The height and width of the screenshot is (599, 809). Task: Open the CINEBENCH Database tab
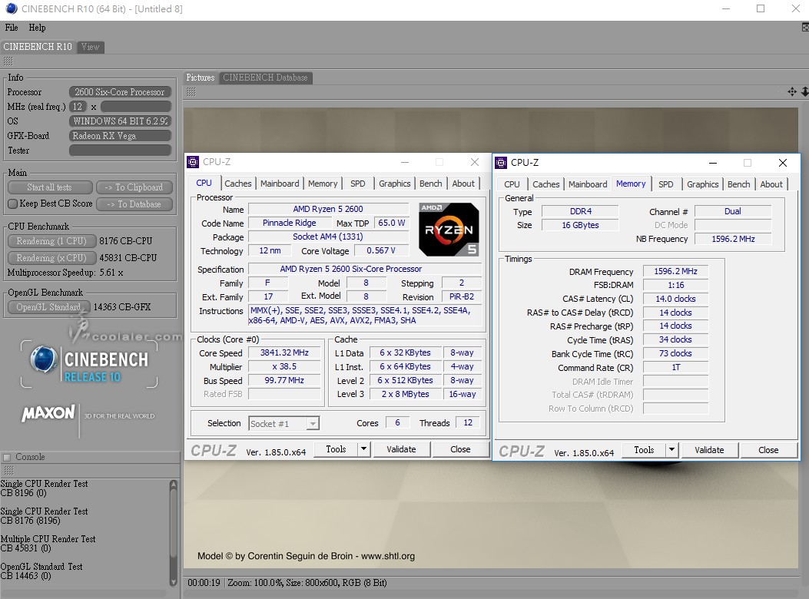(265, 78)
